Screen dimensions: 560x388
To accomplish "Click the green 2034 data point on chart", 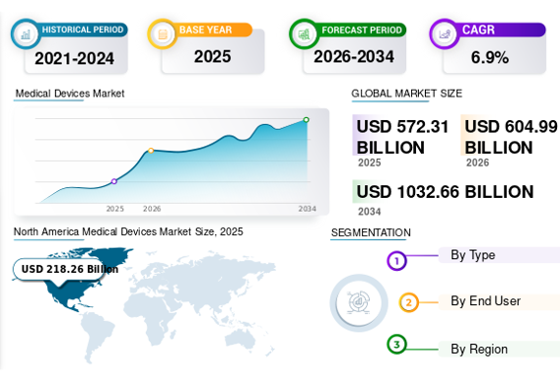I will [306, 120].
